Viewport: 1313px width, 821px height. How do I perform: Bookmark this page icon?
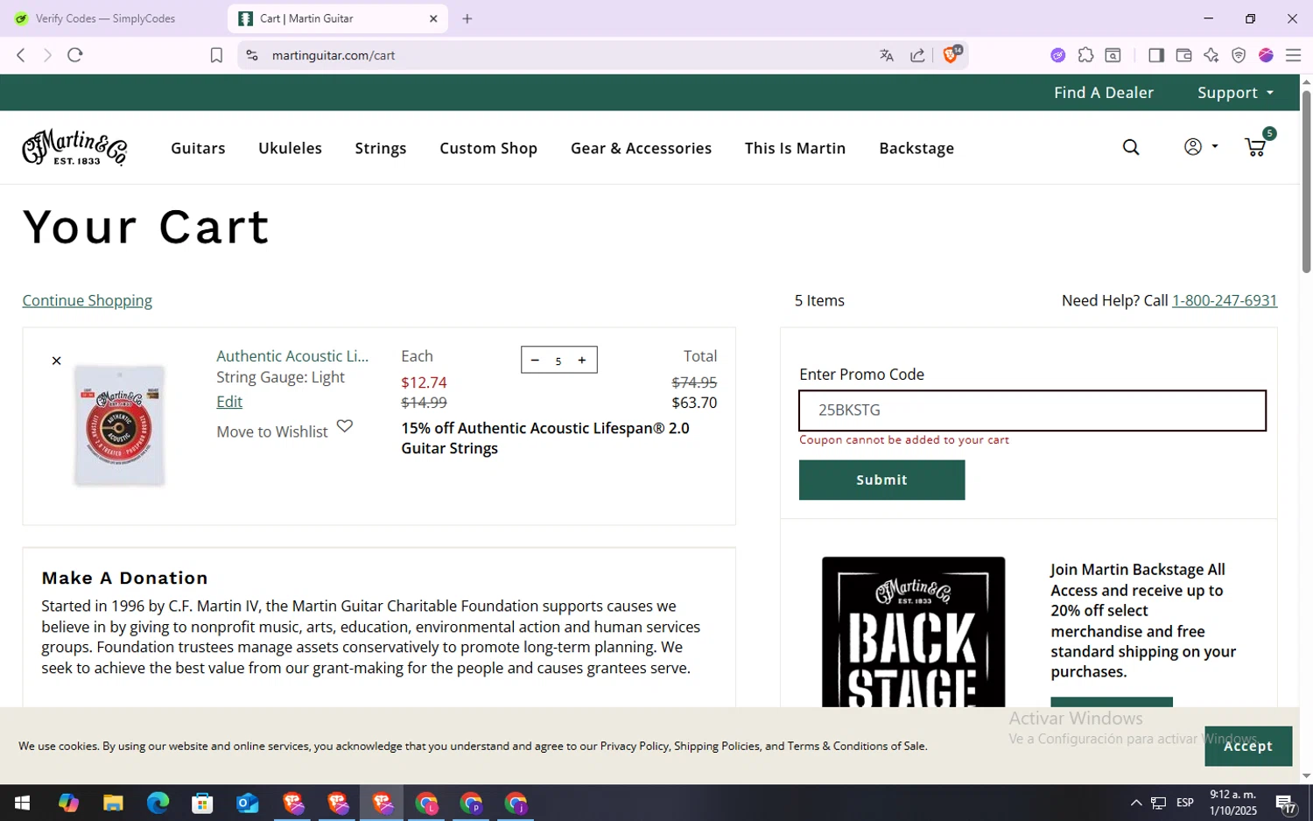click(216, 55)
